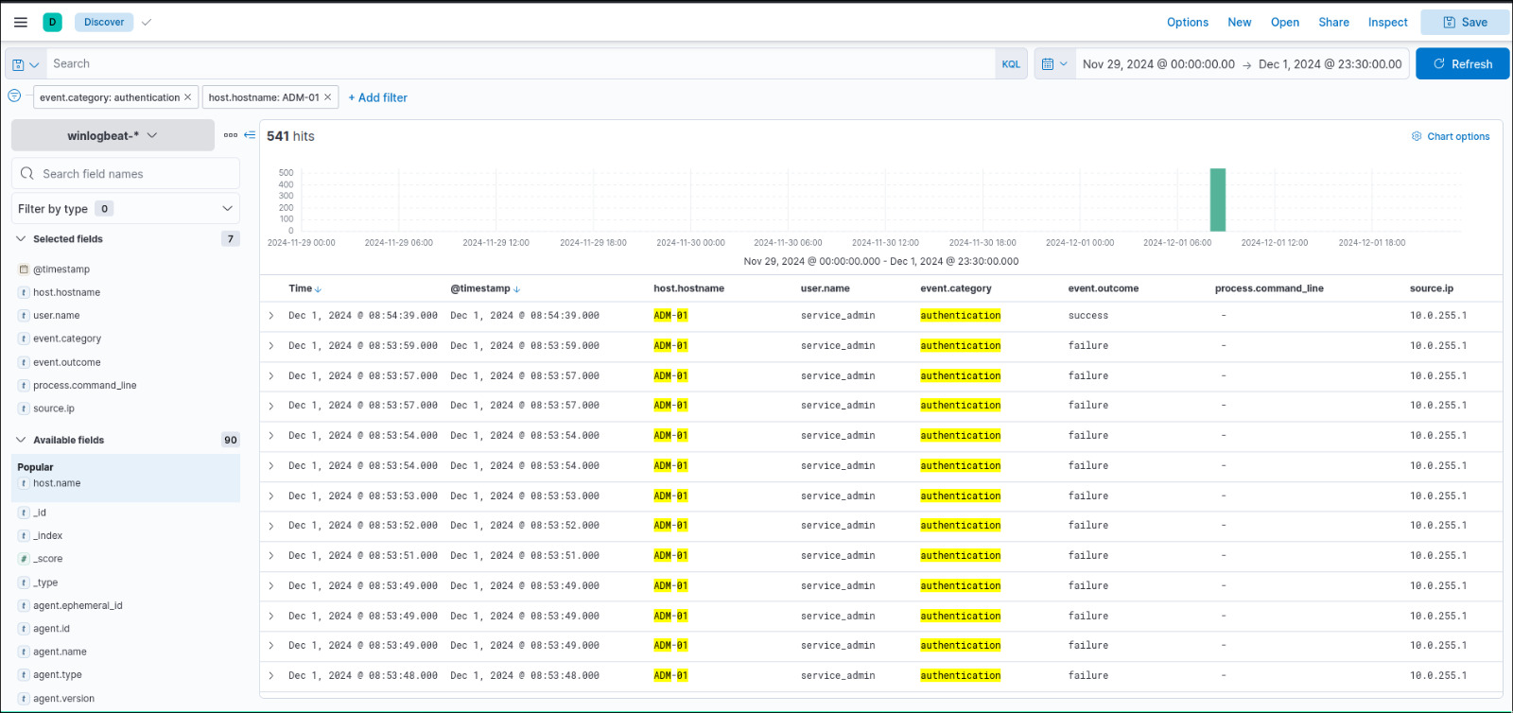This screenshot has height=713, width=1513.
Task: Open the Share menu
Action: coord(1333,22)
